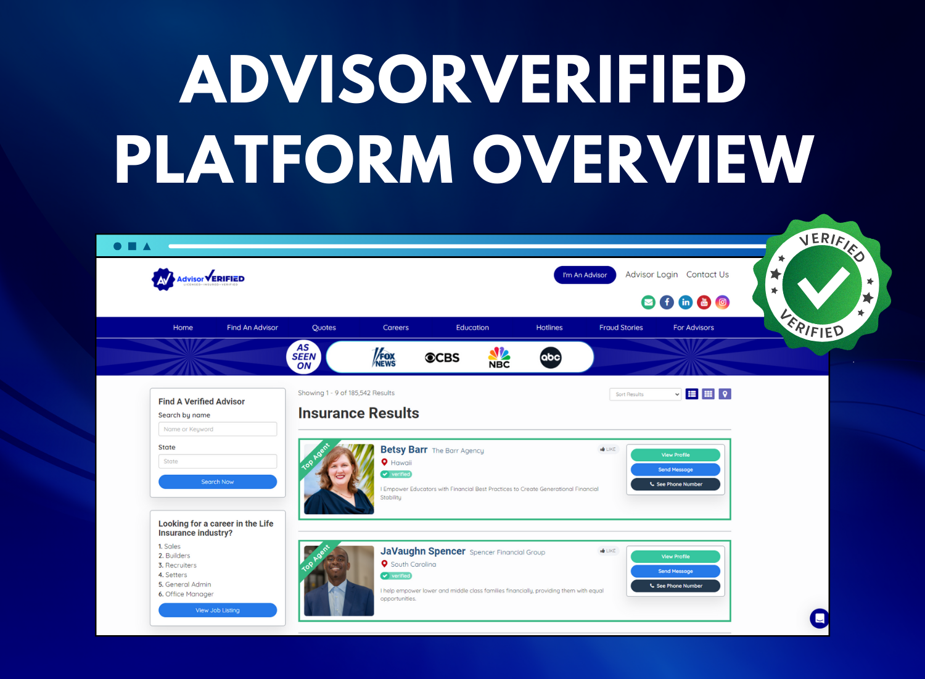Open JaVaughn Spencer's profile photo
925x679 pixels.
click(339, 581)
